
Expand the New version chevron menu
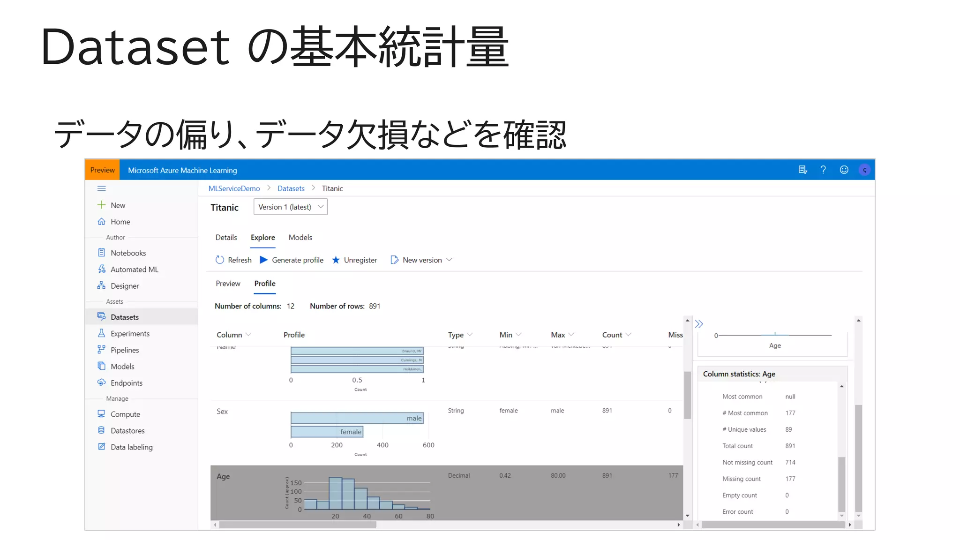[x=449, y=260]
